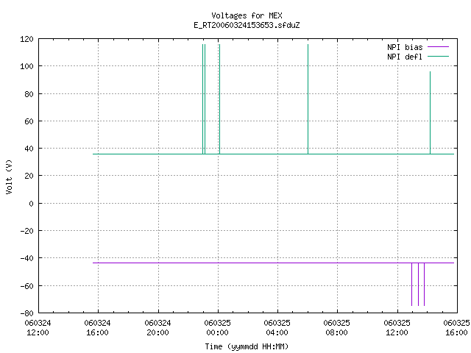Click the chart title 'Voltages for MEX'
This screenshot has height=353, width=471.
click(x=247, y=15)
